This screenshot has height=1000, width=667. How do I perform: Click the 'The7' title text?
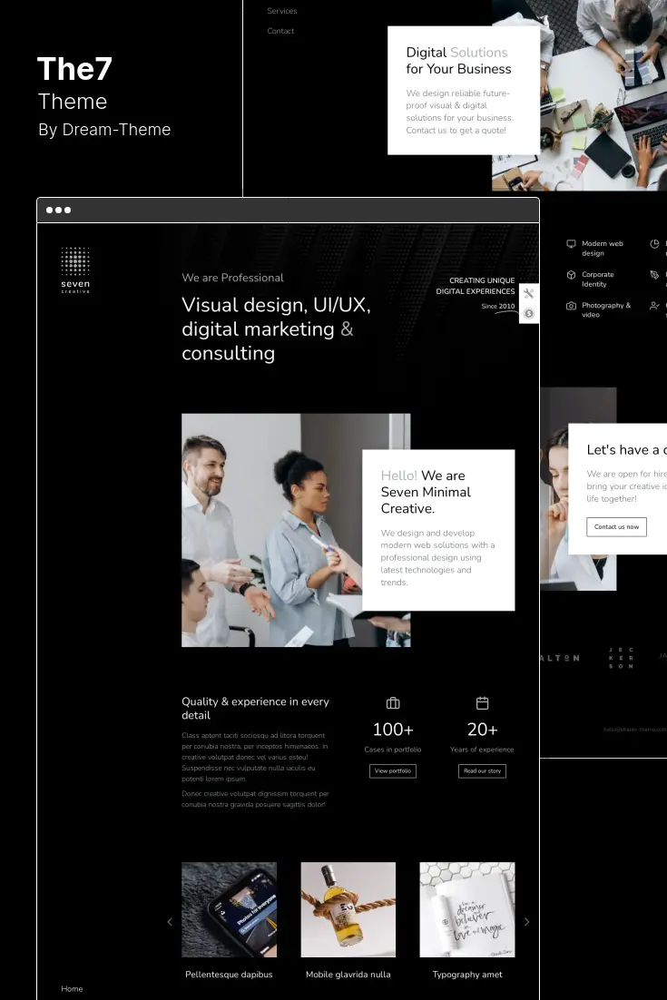coord(74,69)
